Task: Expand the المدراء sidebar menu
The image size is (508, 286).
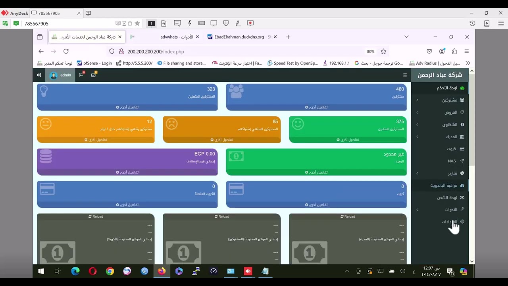Action: (x=440, y=137)
